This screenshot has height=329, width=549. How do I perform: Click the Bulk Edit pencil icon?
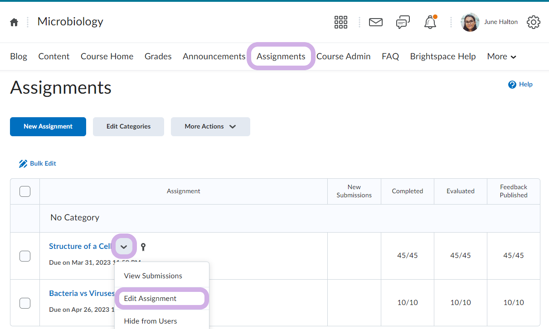(23, 164)
